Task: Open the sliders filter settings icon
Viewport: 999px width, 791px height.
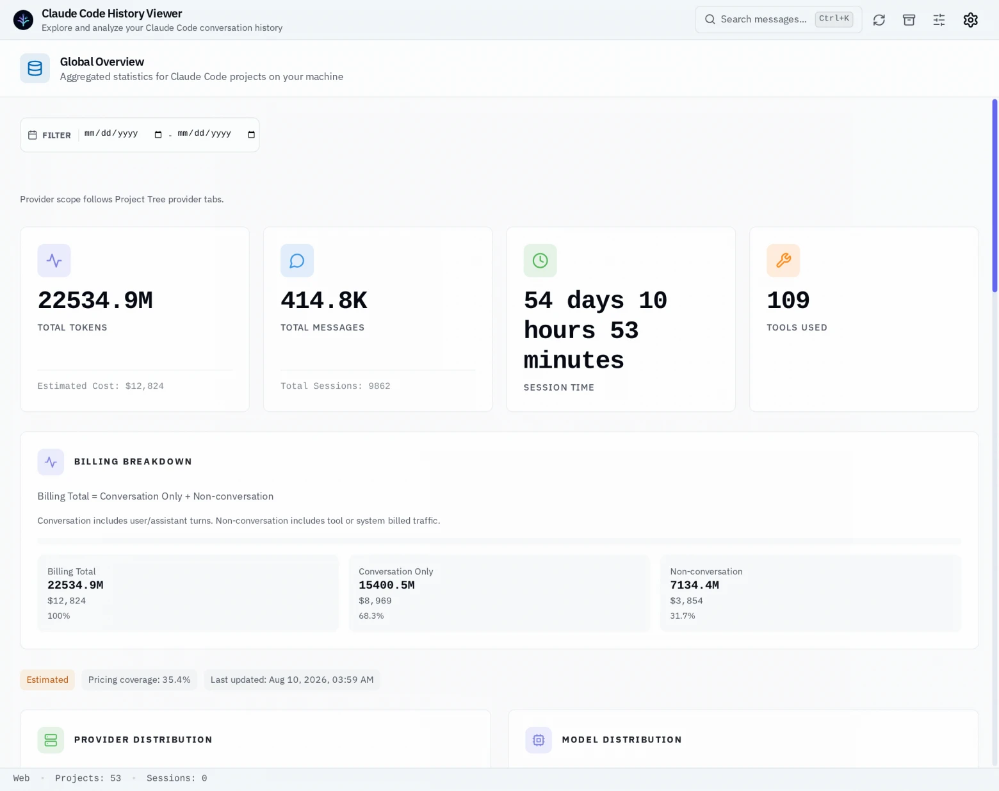Action: tap(939, 20)
